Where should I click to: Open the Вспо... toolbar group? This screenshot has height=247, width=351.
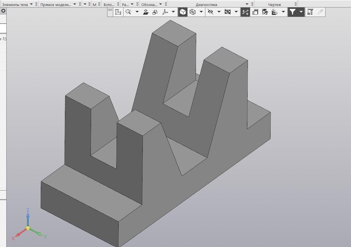(109, 5)
